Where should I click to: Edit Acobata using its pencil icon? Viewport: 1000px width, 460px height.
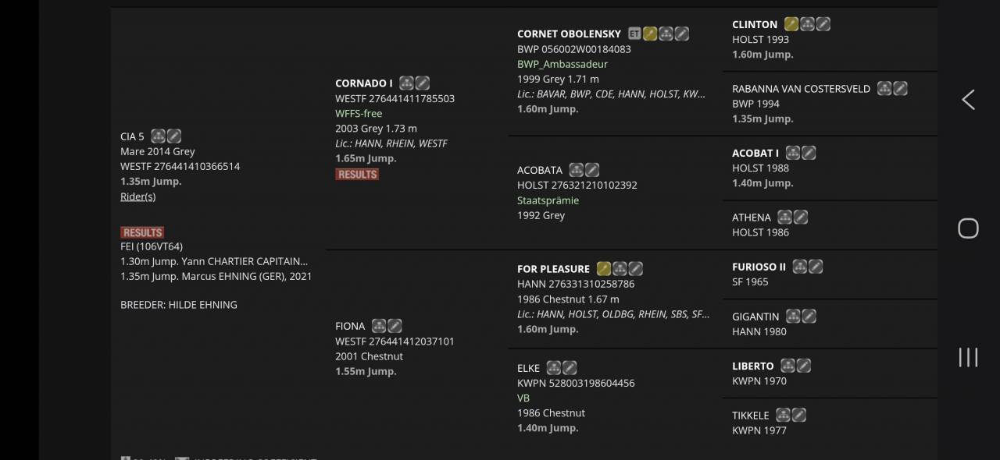pos(592,170)
